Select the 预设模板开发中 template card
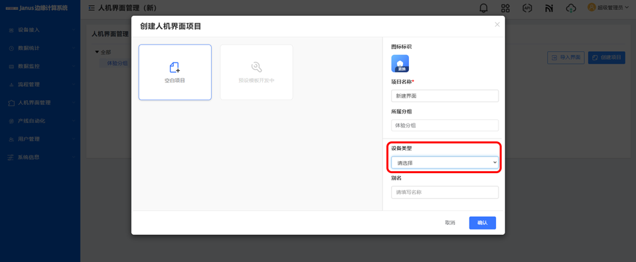 (x=256, y=72)
